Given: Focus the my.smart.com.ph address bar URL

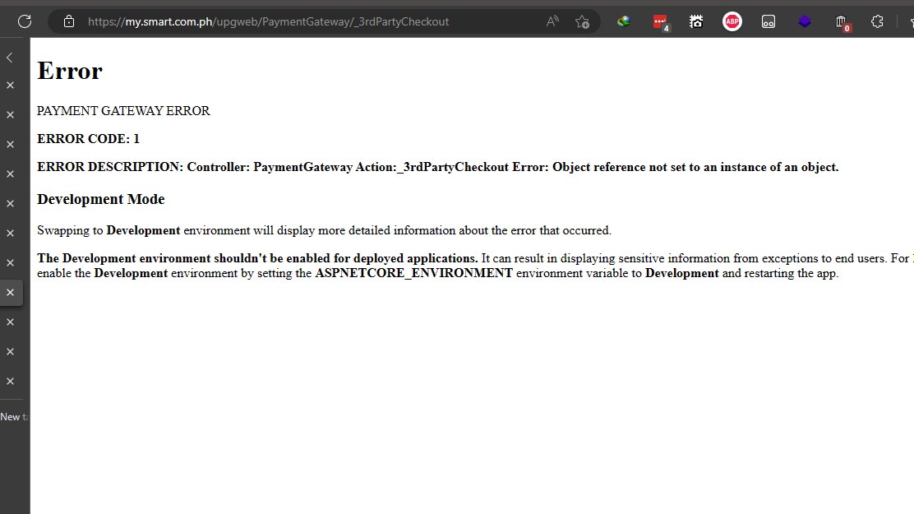Looking at the screenshot, I should (x=268, y=21).
